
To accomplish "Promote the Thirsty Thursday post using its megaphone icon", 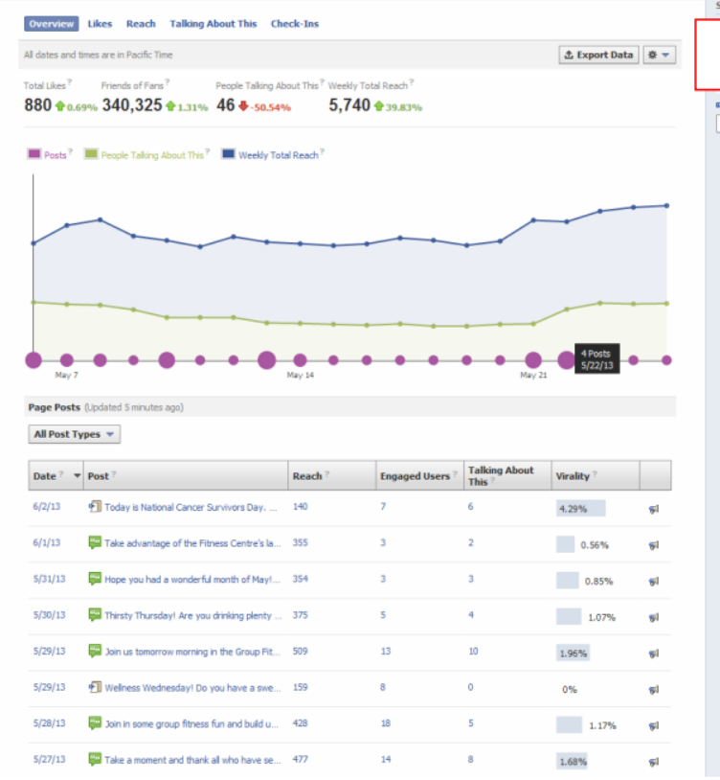I will point(654,618).
